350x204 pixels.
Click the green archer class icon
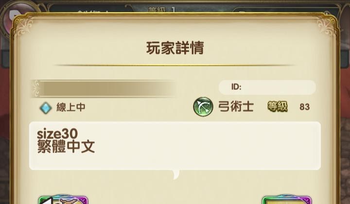click(203, 107)
